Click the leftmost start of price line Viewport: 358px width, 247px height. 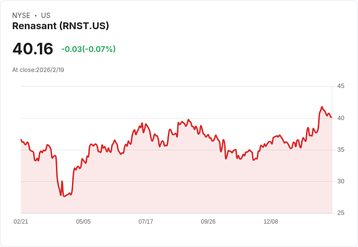(21, 140)
